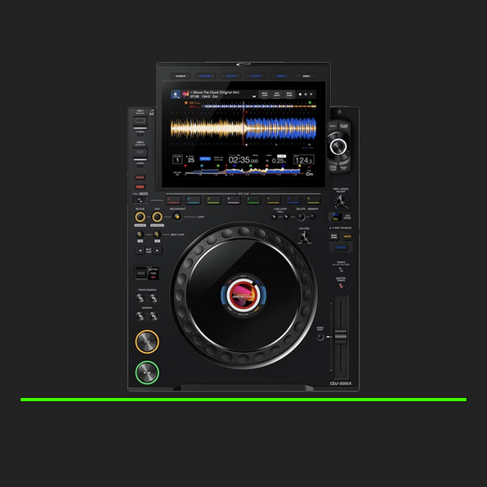This screenshot has height=487, width=487.
Task: Click the Beat Jump left arrow
Action: 140,250
